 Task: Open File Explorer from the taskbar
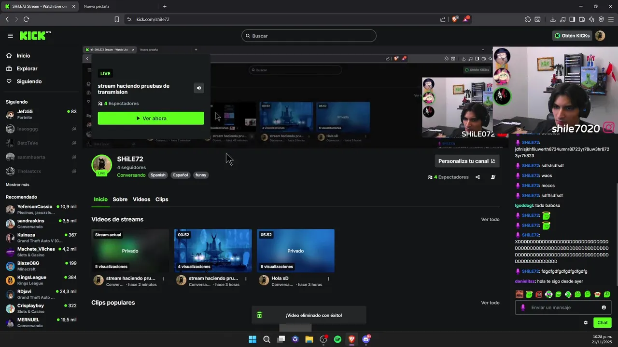click(x=309, y=339)
